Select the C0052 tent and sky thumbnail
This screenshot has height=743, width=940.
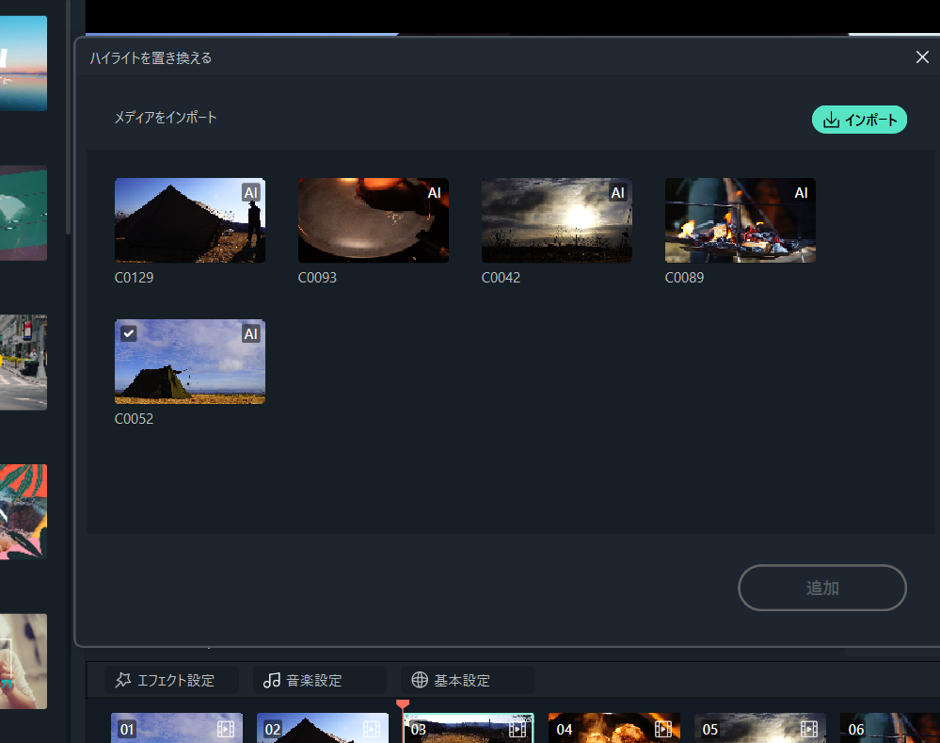click(190, 362)
